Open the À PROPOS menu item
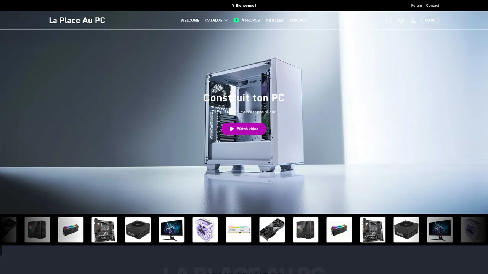The width and height of the screenshot is (488, 274). coord(247,20)
